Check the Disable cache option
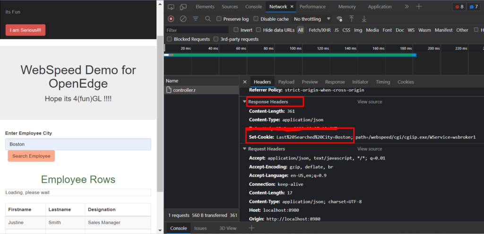This screenshot has height=234, width=484. pos(256,19)
